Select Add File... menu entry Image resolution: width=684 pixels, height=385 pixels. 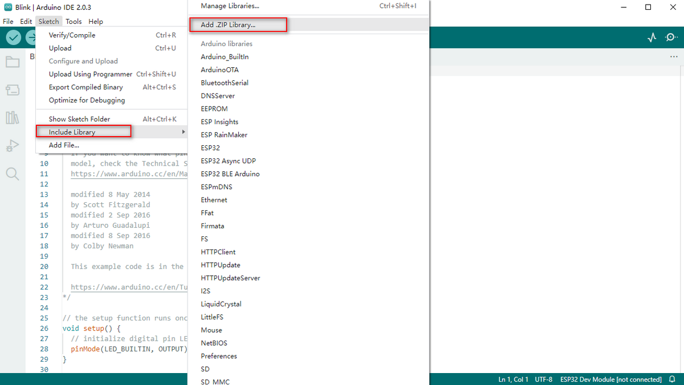(112, 145)
